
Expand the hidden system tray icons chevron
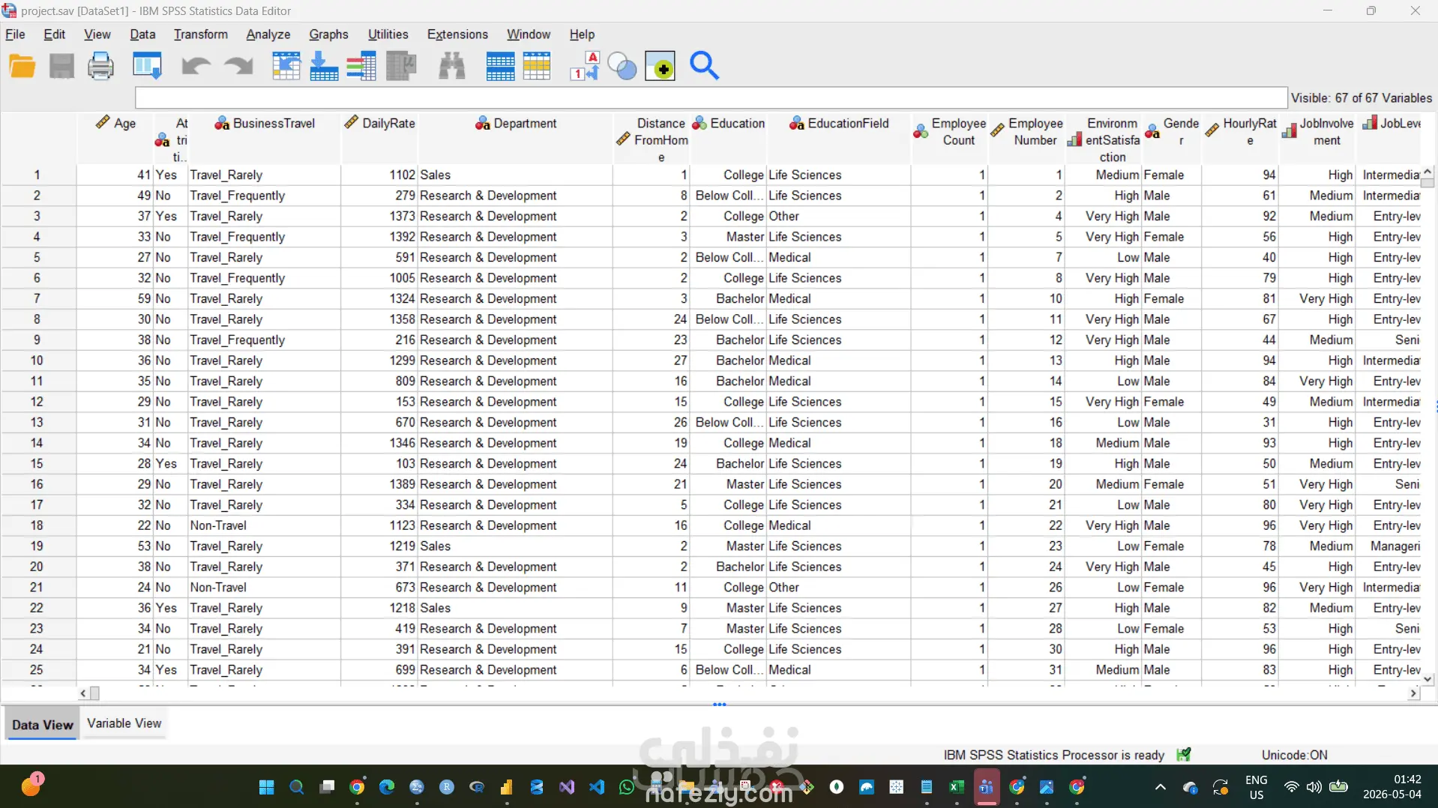pos(1161,787)
